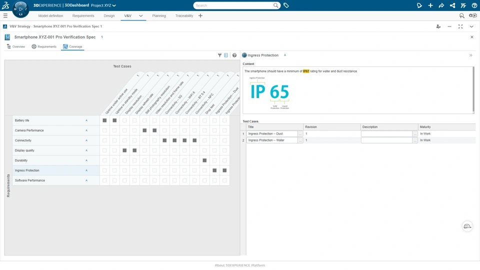Viewport: 480px width, 270px height.
Task: Switch to Design tab
Action: tap(109, 15)
